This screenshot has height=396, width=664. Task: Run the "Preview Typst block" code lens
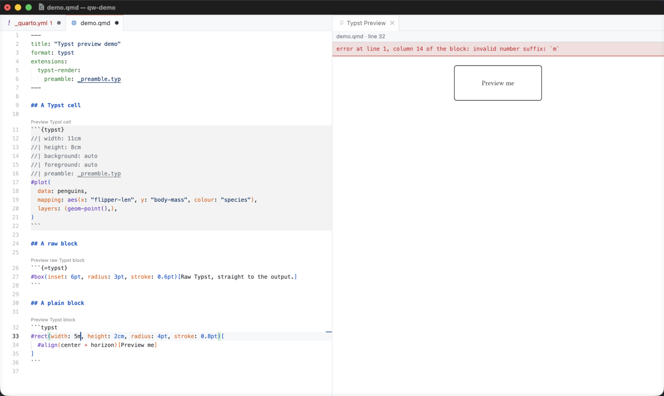point(53,320)
